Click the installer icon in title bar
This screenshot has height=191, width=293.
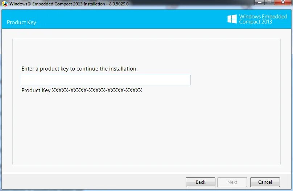pyautogui.click(x=4, y=4)
